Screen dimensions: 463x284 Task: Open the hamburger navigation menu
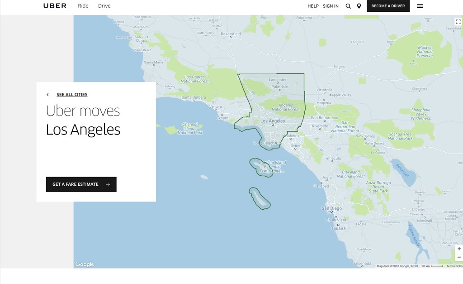[420, 6]
